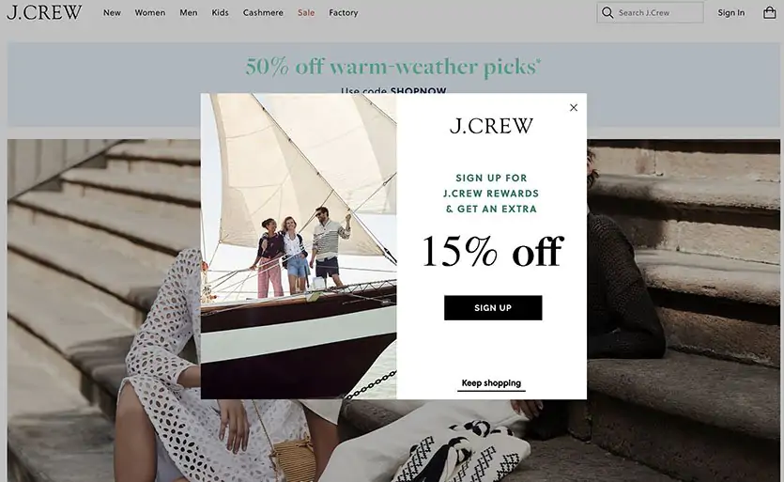Open the Kids menu
Image resolution: width=784 pixels, height=482 pixels.
(220, 12)
